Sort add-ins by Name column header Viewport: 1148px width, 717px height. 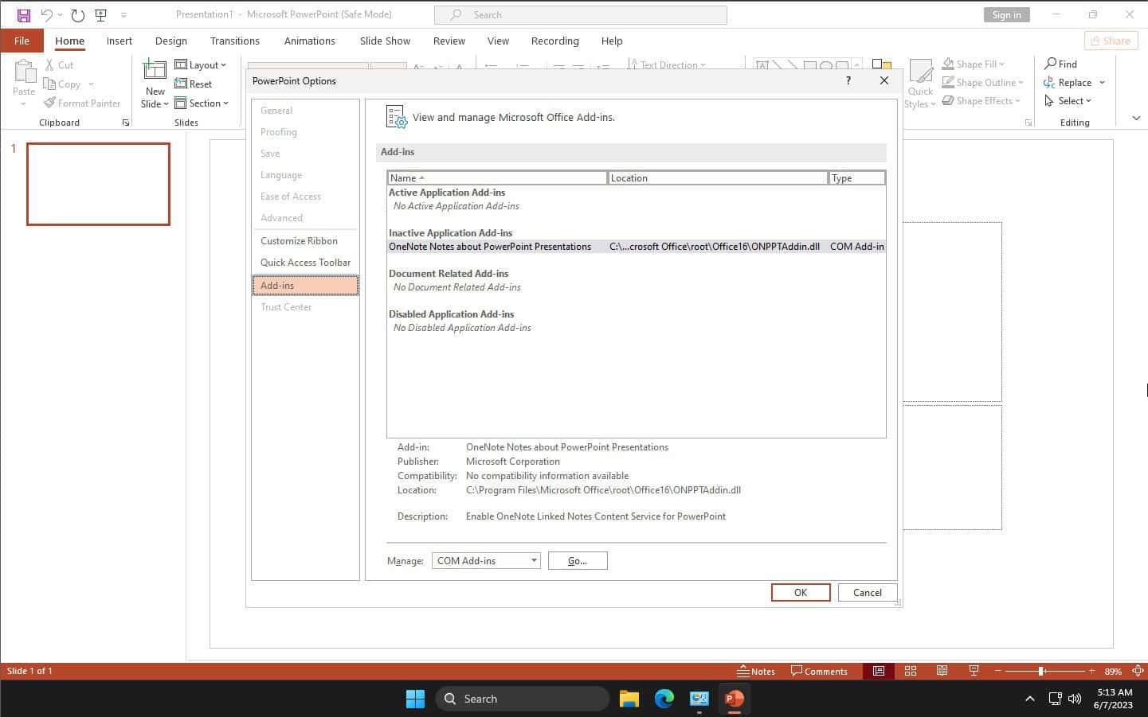click(x=497, y=178)
